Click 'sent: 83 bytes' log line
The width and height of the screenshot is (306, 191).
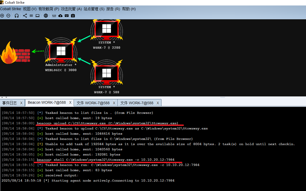(x=57, y=170)
